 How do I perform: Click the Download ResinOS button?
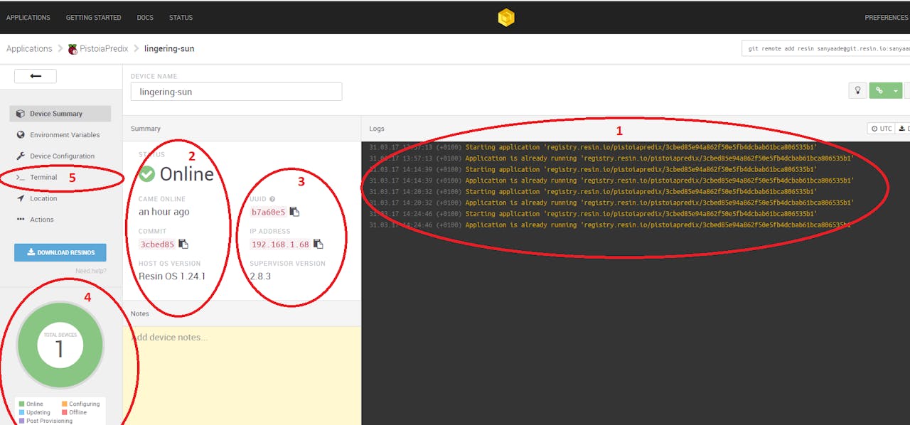pyautogui.click(x=60, y=252)
